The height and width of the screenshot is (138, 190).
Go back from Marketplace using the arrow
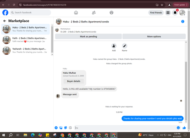[5, 21]
